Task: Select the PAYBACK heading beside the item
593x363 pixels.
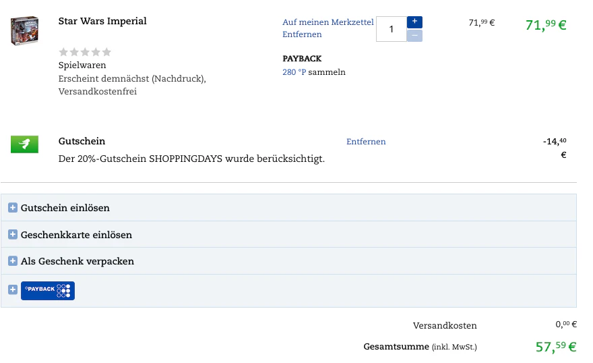Action: coord(302,59)
